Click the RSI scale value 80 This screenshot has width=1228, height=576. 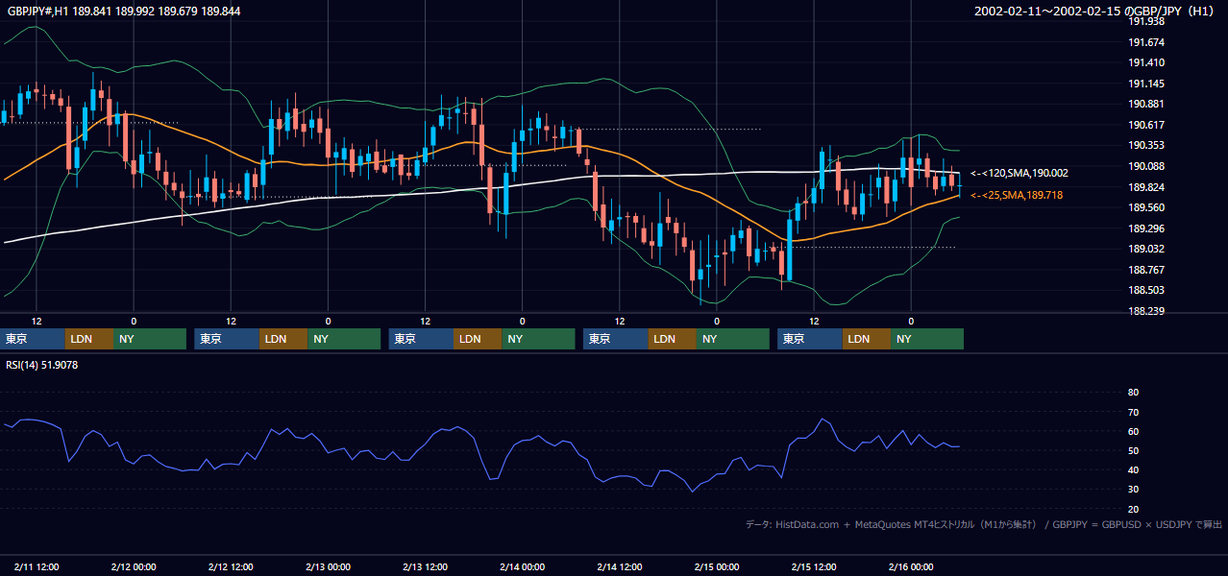coord(1133,393)
